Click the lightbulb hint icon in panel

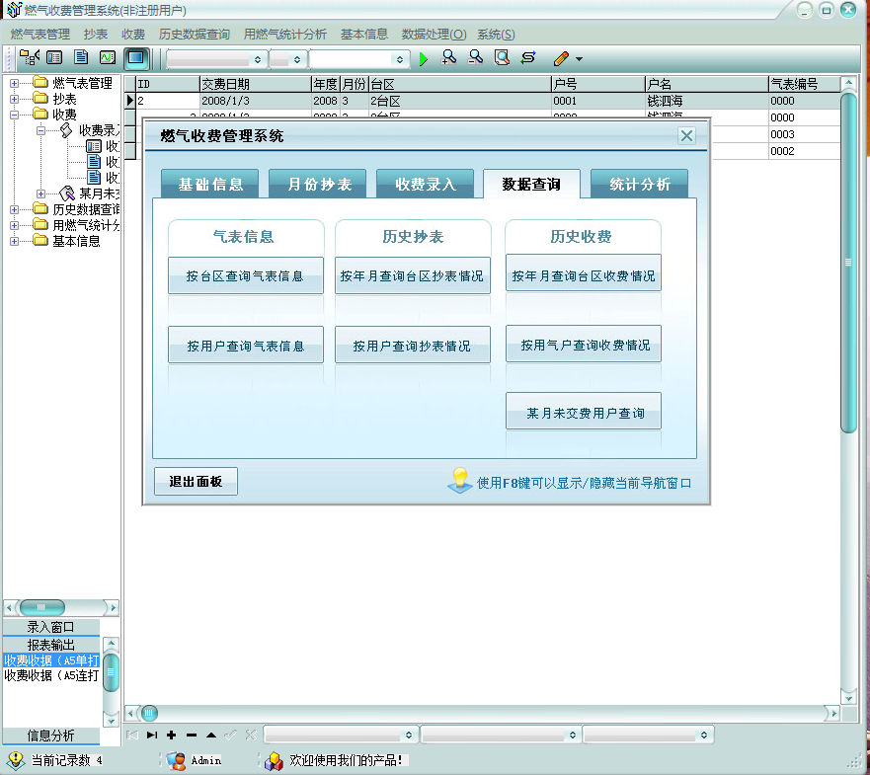coord(460,480)
